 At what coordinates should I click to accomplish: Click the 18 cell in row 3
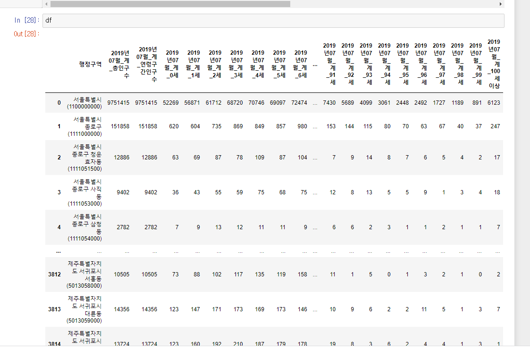(497, 192)
